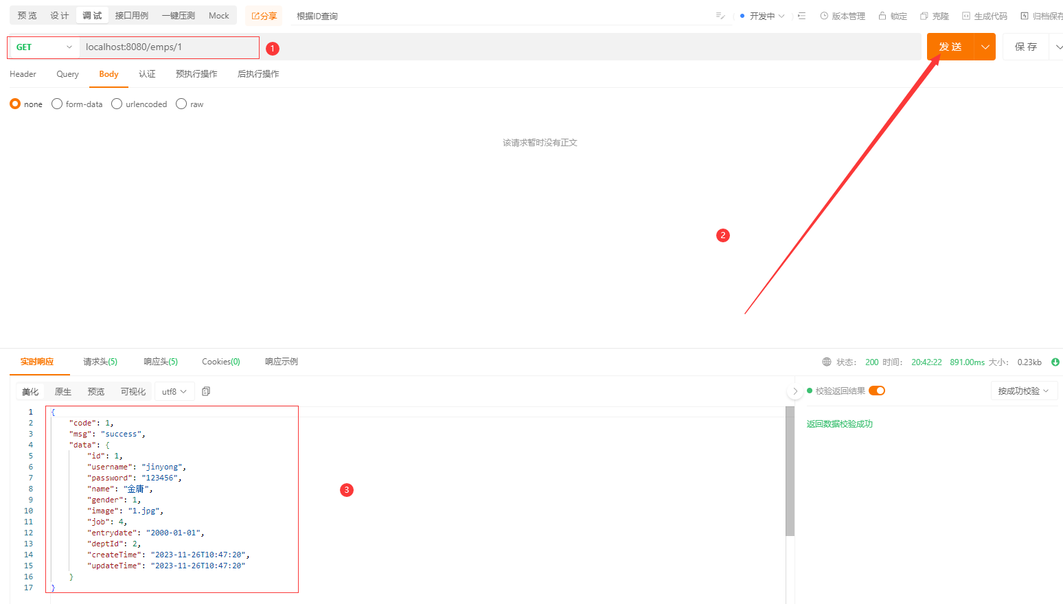Viewport: 1063px width, 604px height.
Task: Open the 一键压测 tab
Action: [x=179, y=15]
